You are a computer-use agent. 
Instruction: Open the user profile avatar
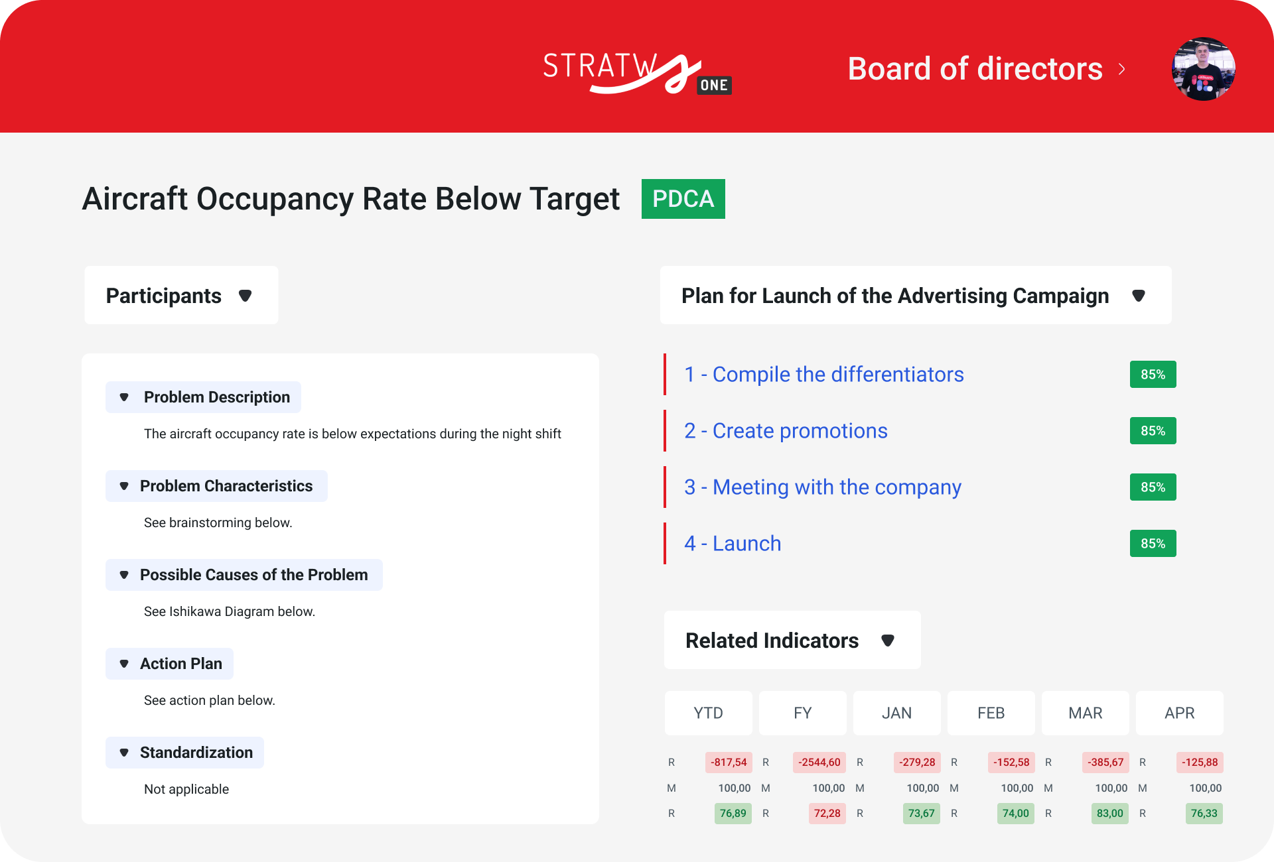[x=1203, y=69]
